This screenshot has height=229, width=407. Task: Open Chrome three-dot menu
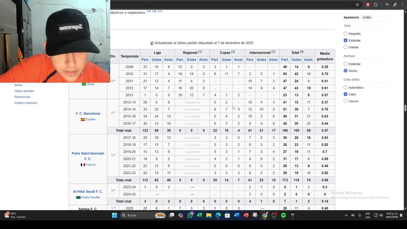[403, 5]
